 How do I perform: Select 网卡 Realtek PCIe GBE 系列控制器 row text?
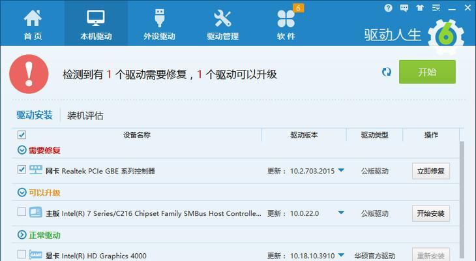click(100, 171)
